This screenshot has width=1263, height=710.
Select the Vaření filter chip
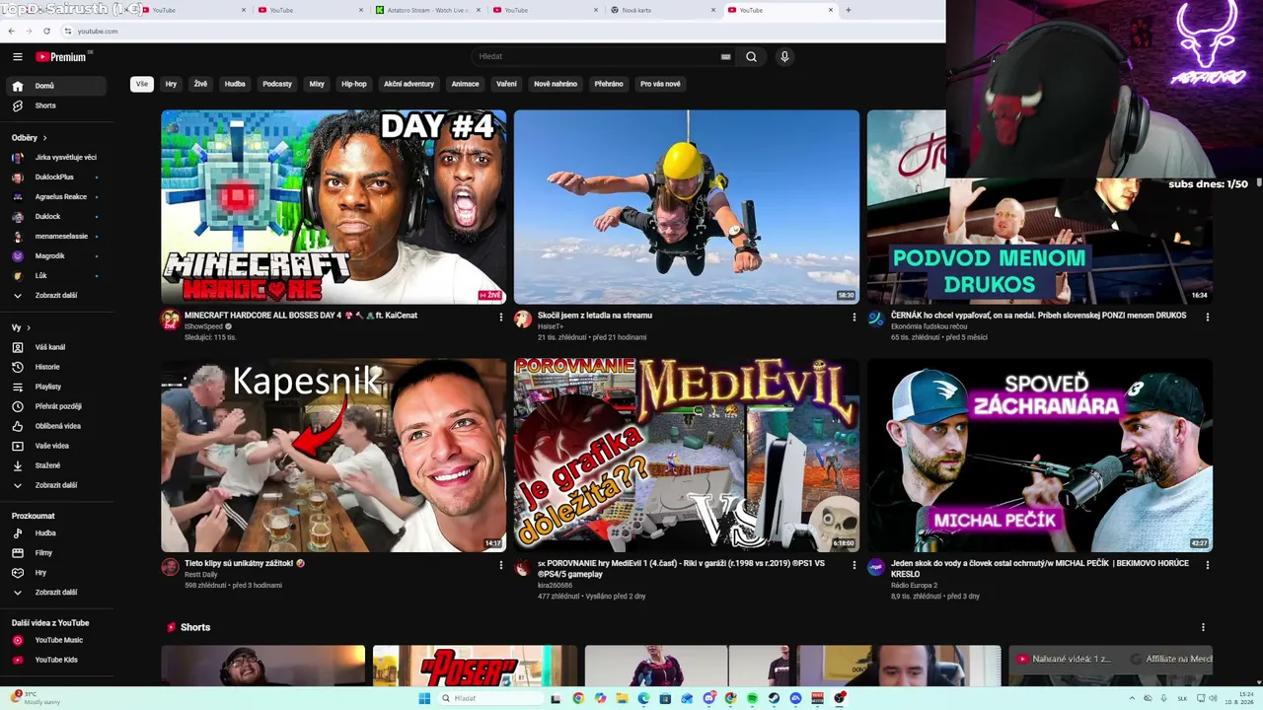506,84
